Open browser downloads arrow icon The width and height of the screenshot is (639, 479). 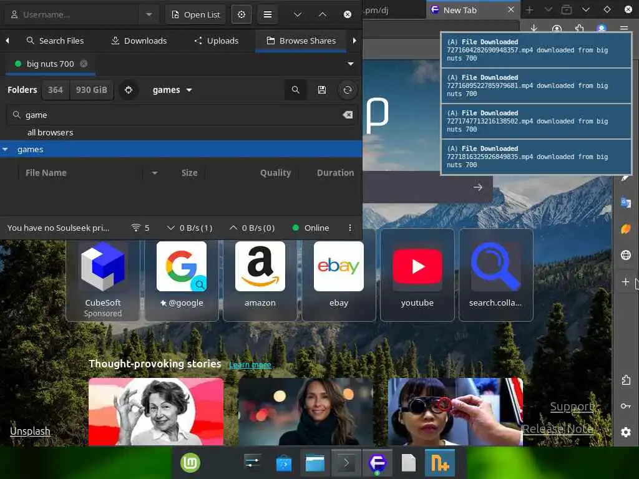[534, 27]
